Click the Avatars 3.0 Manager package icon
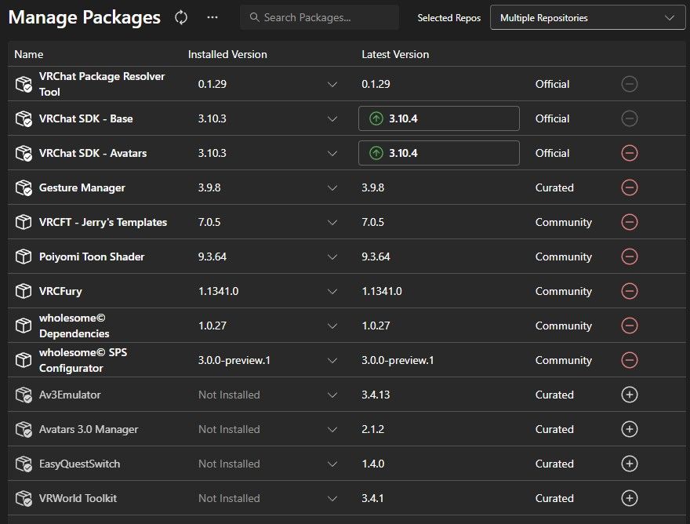The image size is (690, 524). point(24,429)
